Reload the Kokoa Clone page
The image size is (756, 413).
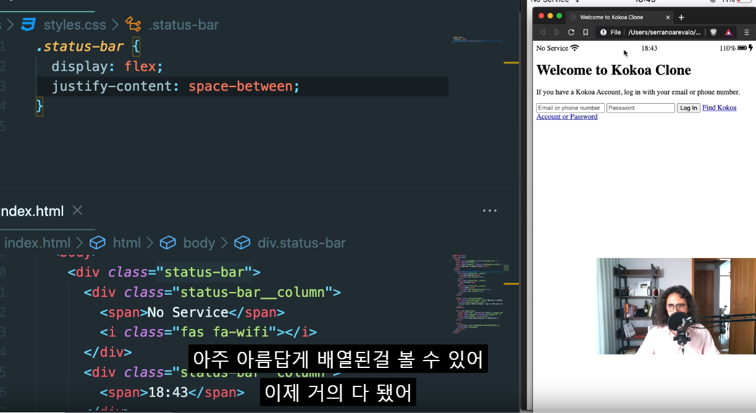pyautogui.click(x=571, y=32)
